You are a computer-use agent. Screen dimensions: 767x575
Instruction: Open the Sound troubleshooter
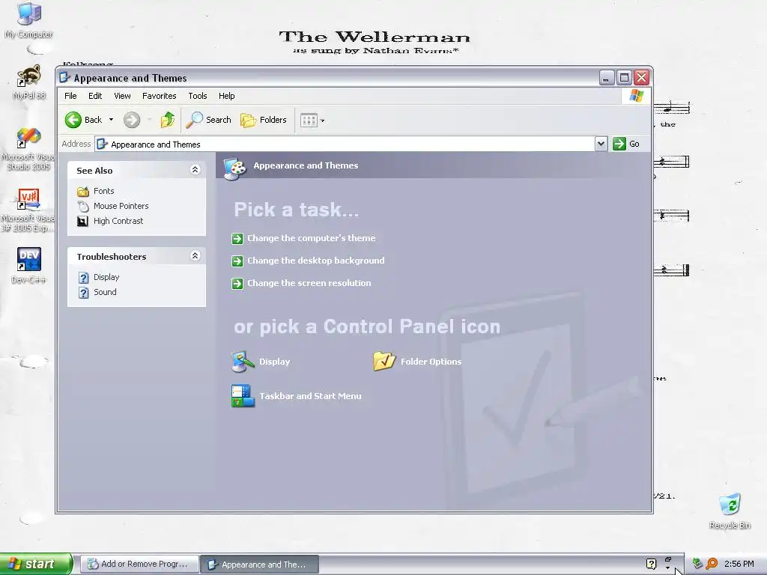[x=105, y=292]
